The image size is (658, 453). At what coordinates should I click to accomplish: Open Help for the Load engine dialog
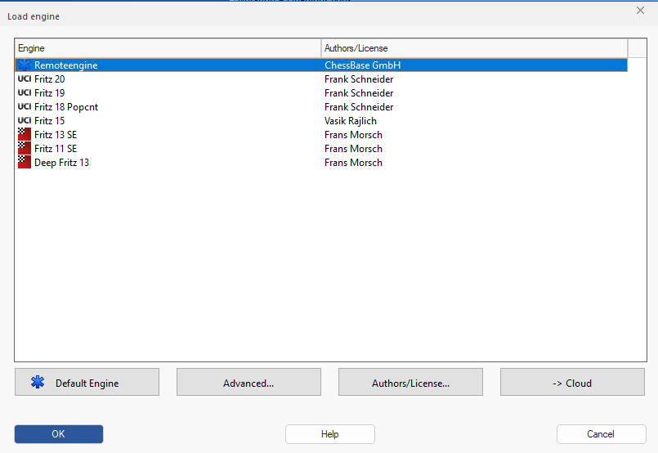tap(330, 434)
